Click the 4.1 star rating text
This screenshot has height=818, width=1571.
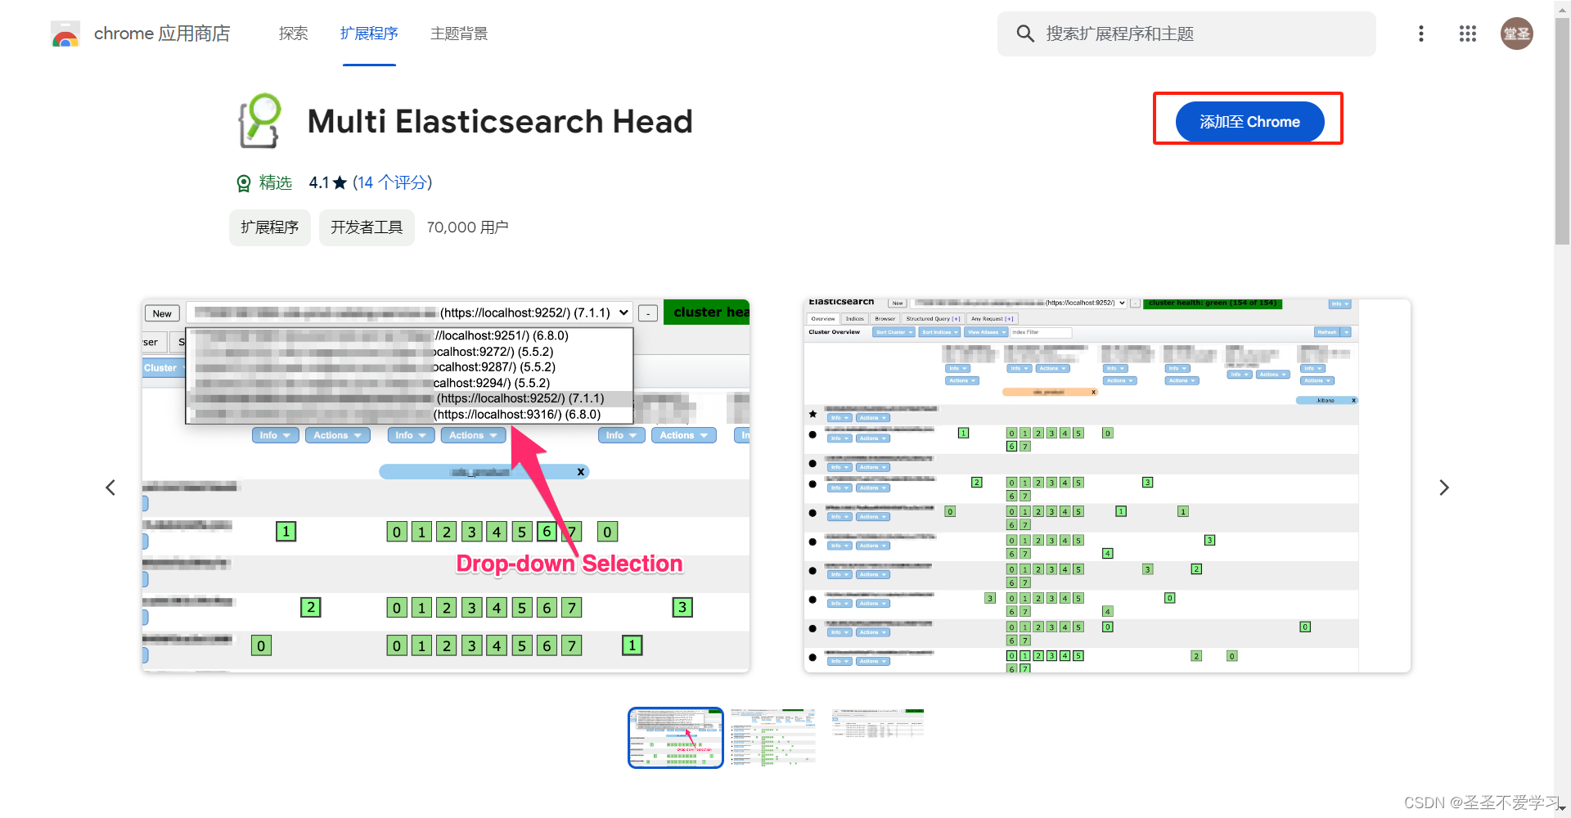tap(327, 182)
